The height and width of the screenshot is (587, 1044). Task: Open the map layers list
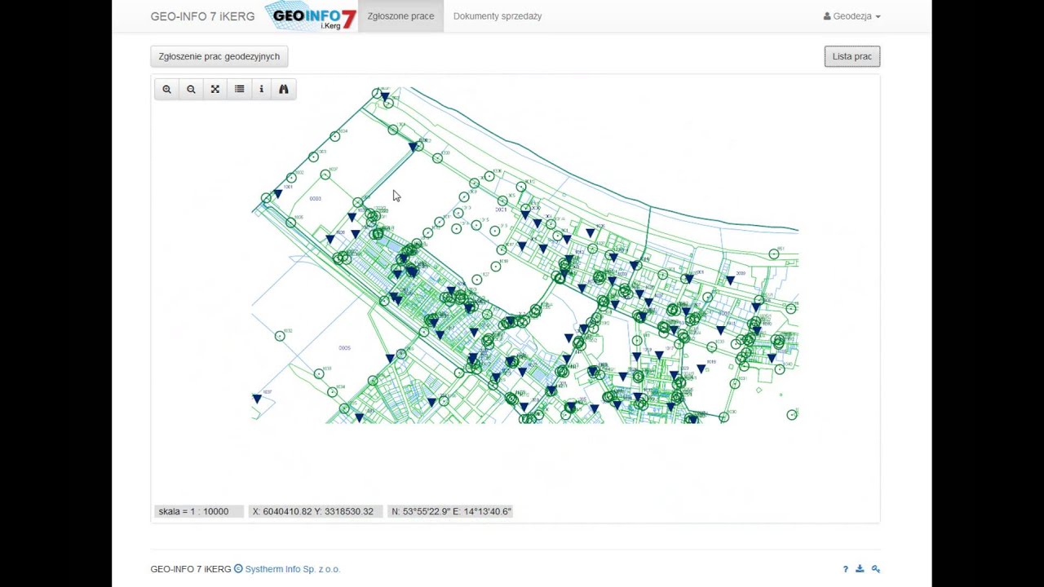click(239, 89)
